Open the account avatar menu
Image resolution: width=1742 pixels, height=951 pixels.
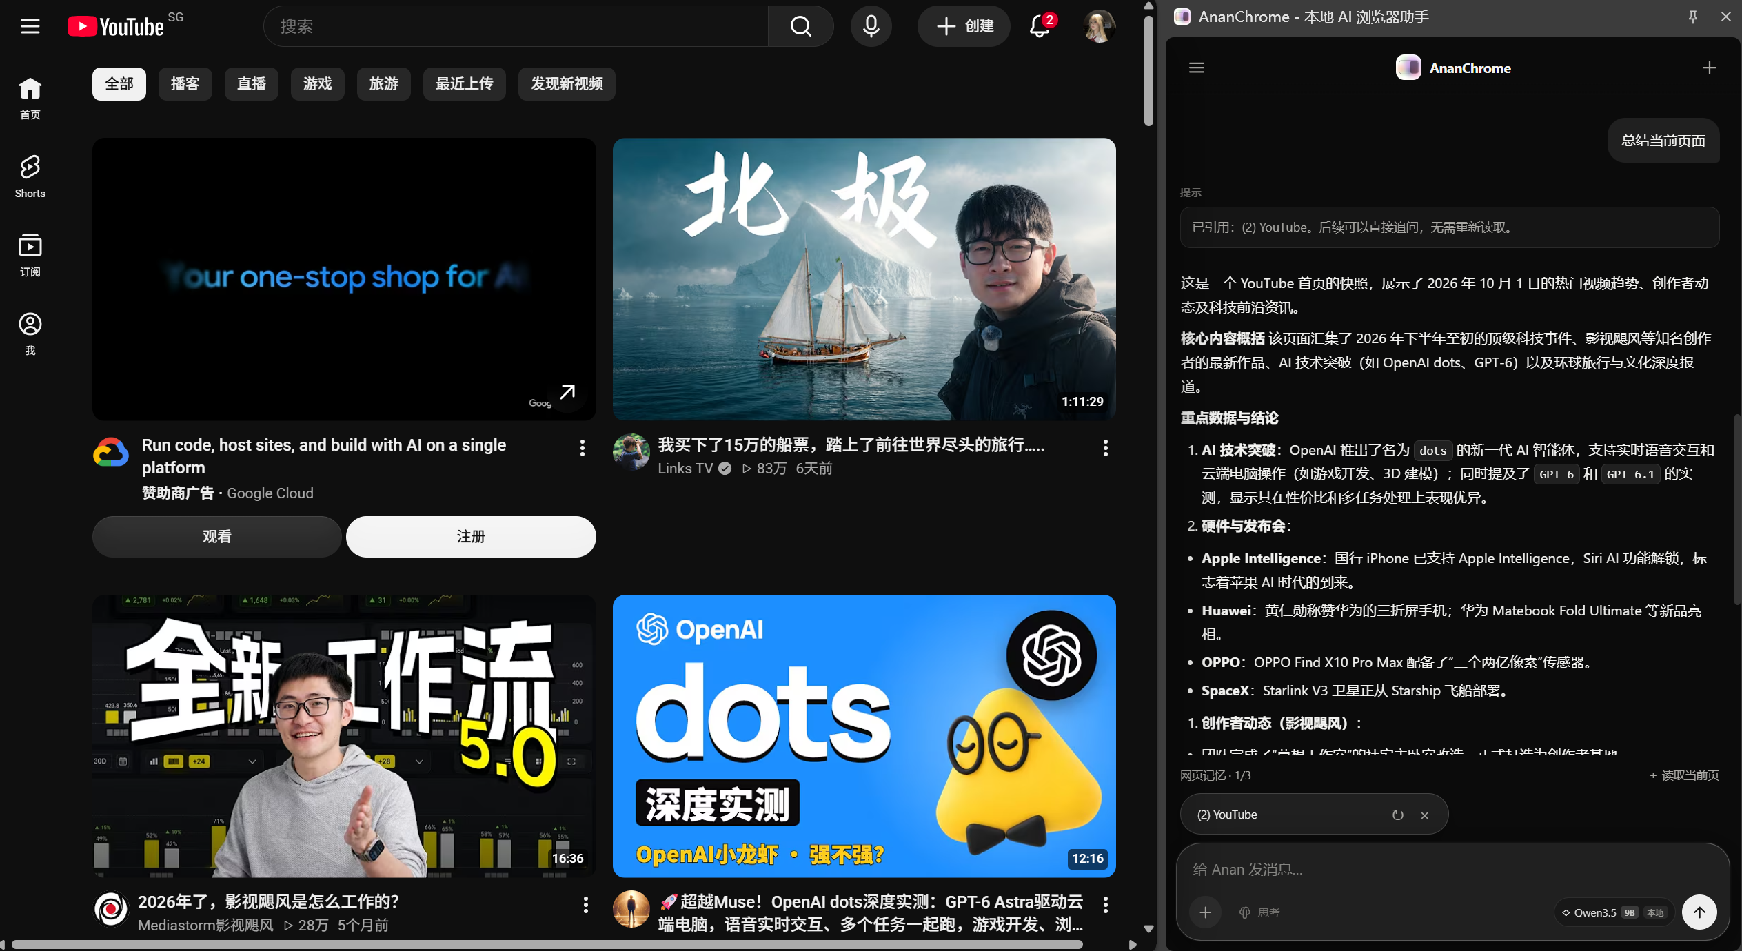1099,26
